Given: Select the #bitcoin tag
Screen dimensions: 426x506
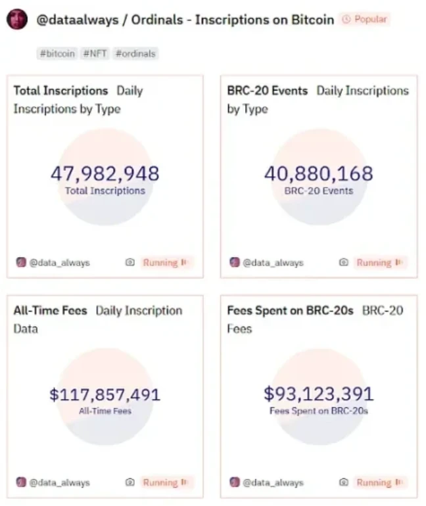Looking at the screenshot, I should [x=57, y=53].
